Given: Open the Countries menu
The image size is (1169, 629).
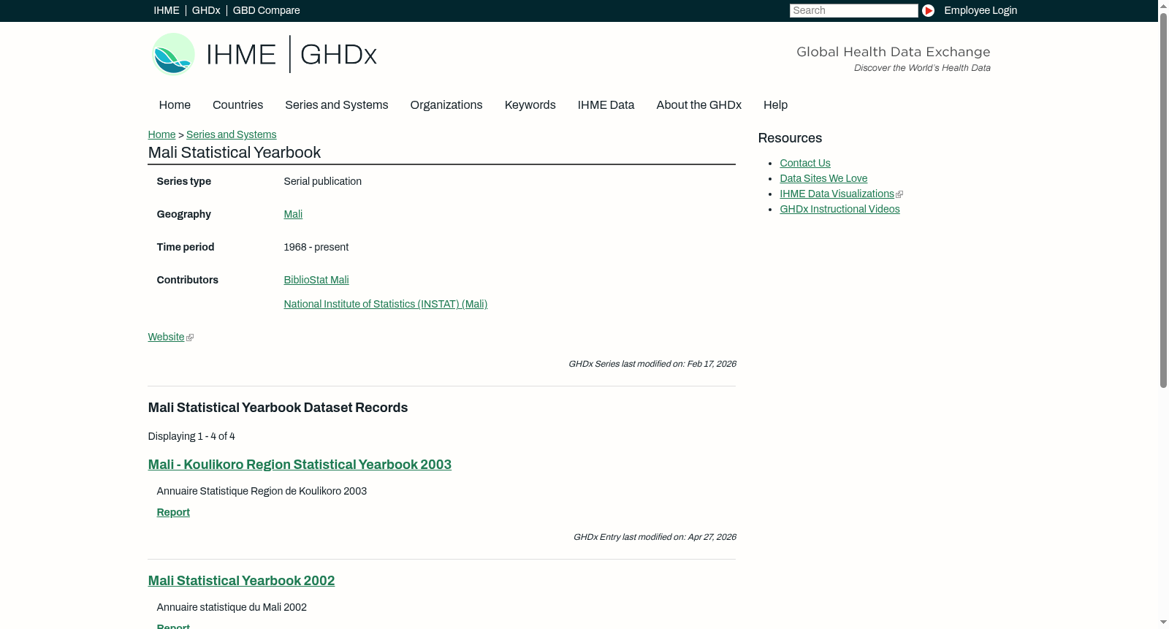Looking at the screenshot, I should tap(237, 105).
